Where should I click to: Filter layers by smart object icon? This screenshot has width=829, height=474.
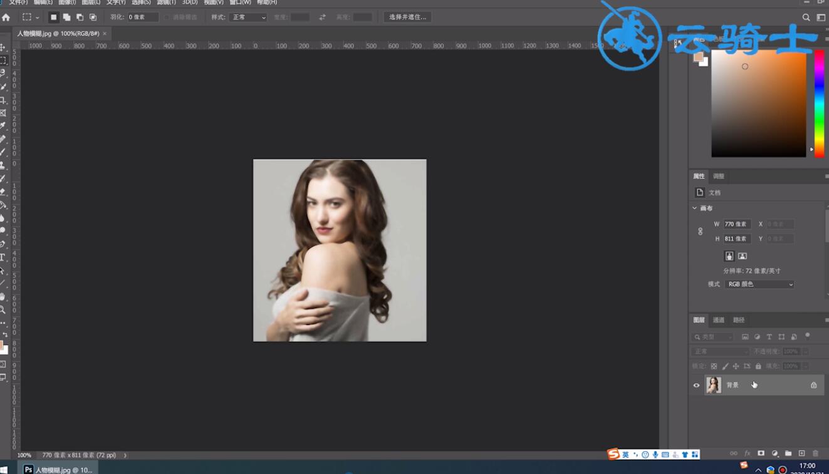click(x=794, y=337)
